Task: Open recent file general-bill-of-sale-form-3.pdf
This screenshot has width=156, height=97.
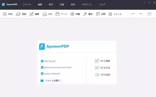Action: 58,68
